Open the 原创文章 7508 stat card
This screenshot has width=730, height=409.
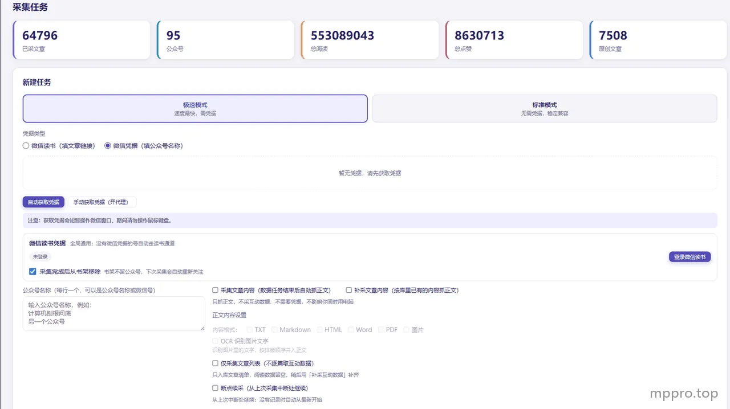[658, 40]
